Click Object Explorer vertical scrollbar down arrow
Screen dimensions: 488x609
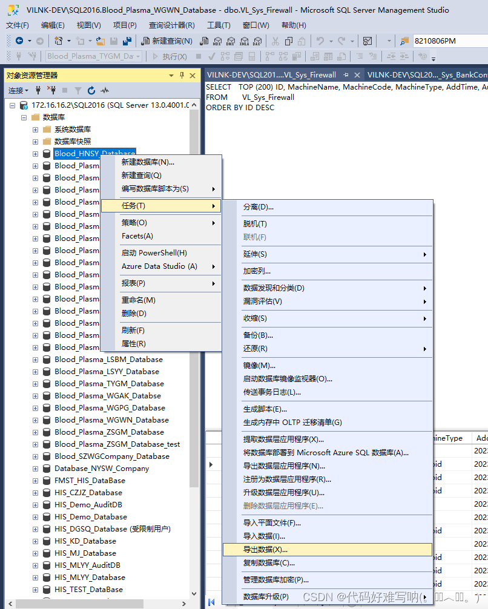pyautogui.click(x=194, y=594)
